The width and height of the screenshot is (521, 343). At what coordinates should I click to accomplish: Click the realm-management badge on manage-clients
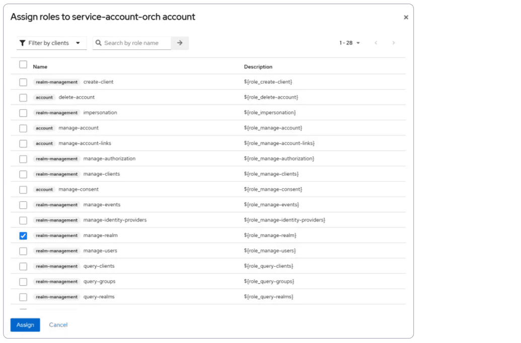click(56, 175)
